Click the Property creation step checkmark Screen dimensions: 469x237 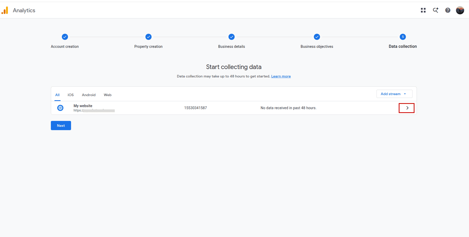click(148, 37)
